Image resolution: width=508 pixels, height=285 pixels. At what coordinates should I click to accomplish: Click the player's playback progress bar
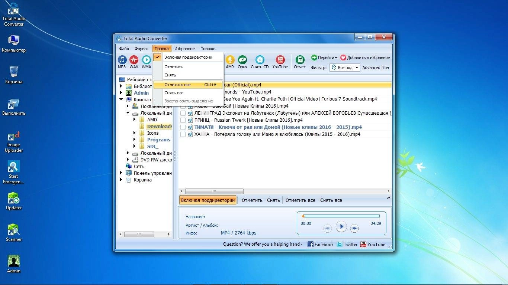[341, 216]
